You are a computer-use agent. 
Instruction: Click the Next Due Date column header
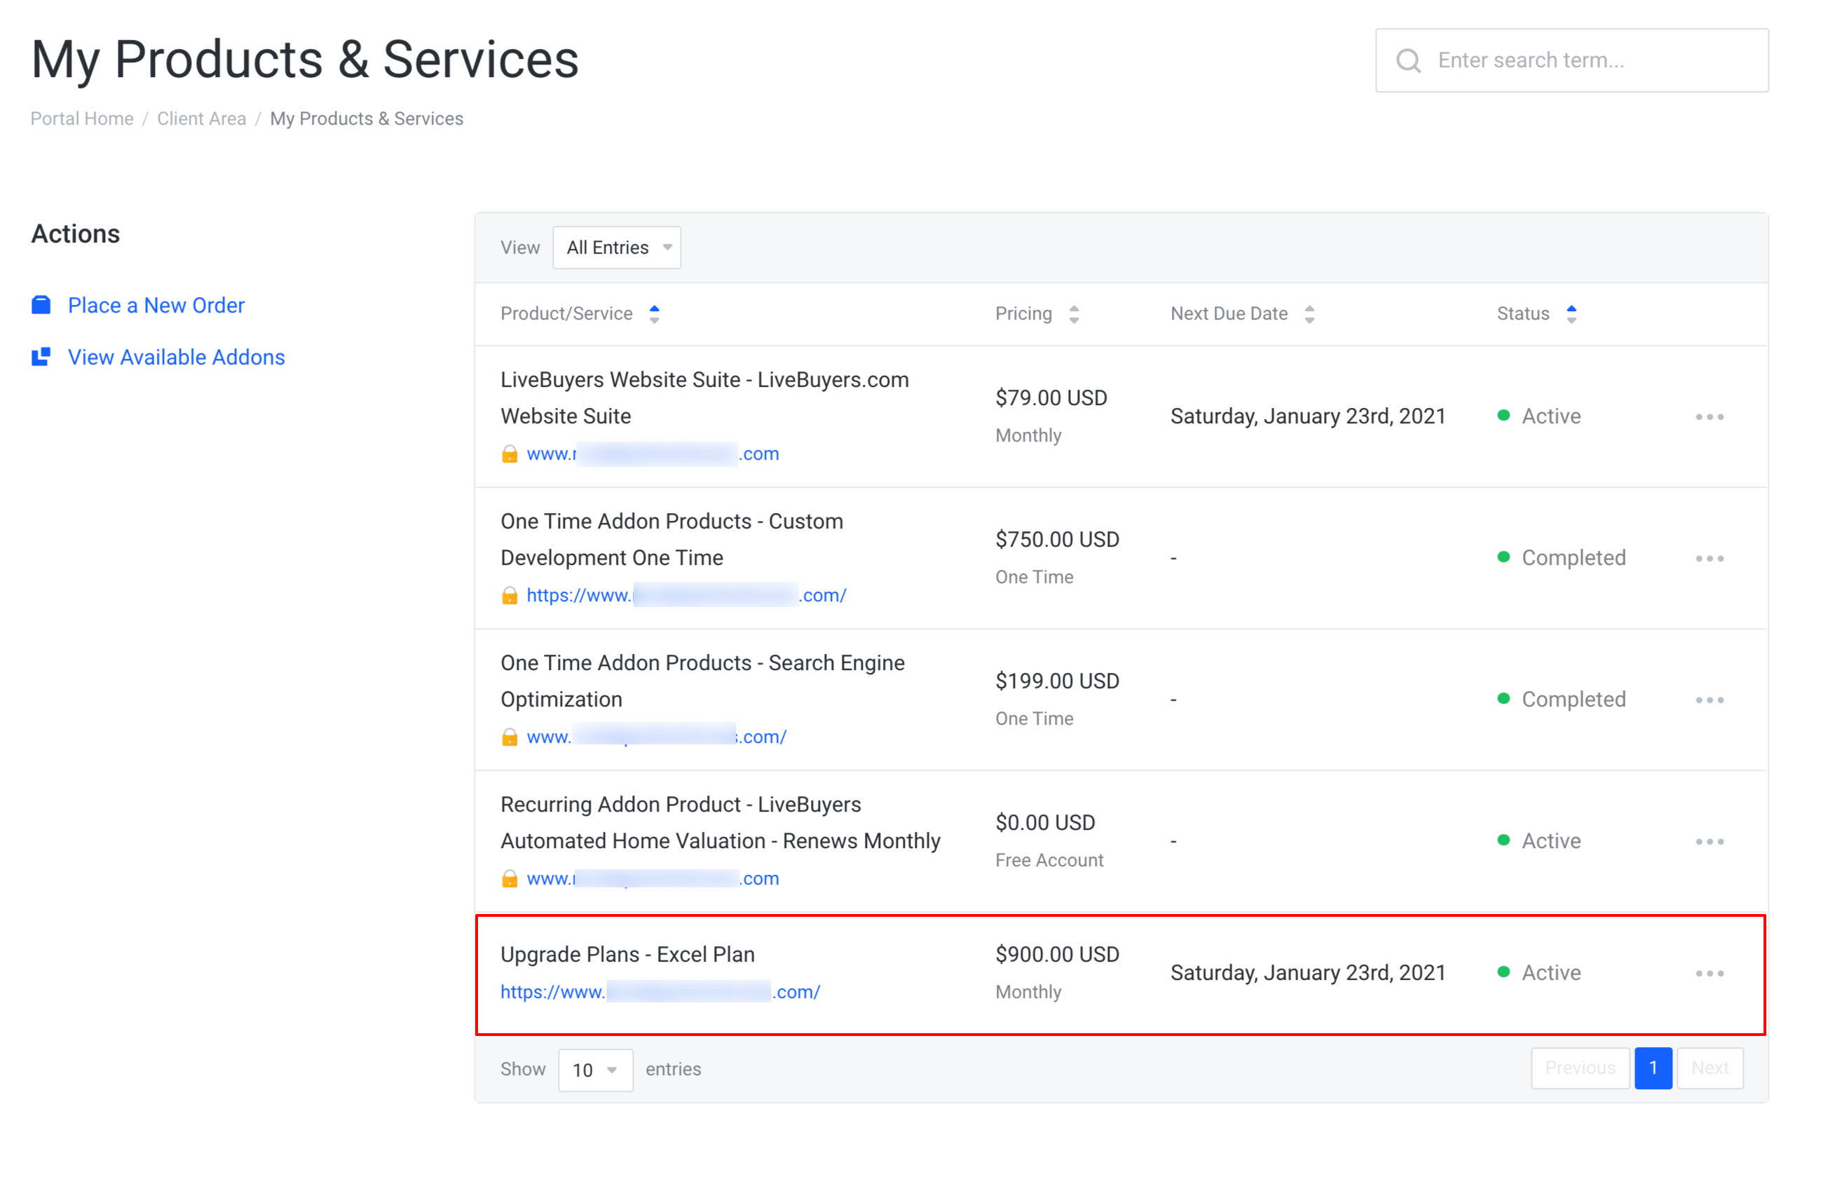[1229, 314]
